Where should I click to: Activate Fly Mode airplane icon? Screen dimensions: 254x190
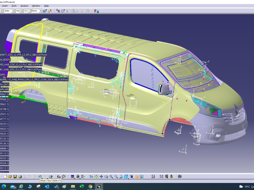[91, 177]
